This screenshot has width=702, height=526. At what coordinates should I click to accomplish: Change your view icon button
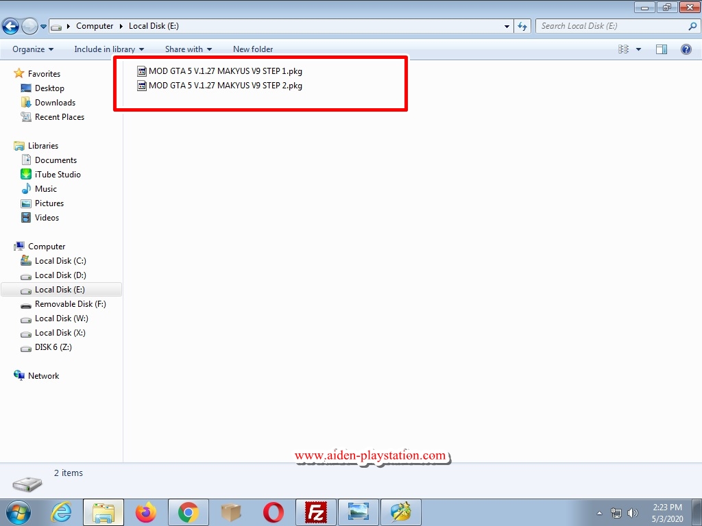623,49
